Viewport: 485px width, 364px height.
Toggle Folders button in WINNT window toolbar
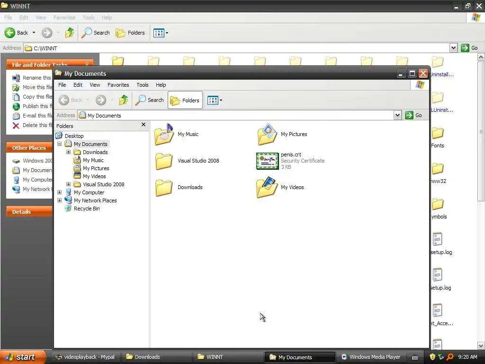pos(130,33)
